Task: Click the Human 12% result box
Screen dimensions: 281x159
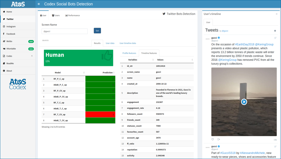Action: [78, 58]
